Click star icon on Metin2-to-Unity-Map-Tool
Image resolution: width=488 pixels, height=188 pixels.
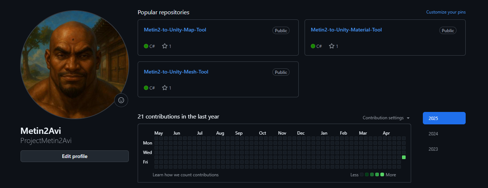[x=165, y=46]
